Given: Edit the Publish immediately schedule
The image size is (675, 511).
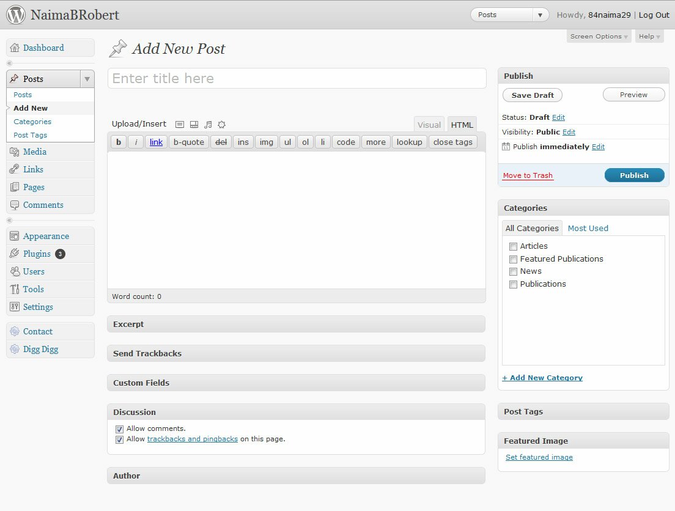Looking at the screenshot, I should [x=598, y=147].
